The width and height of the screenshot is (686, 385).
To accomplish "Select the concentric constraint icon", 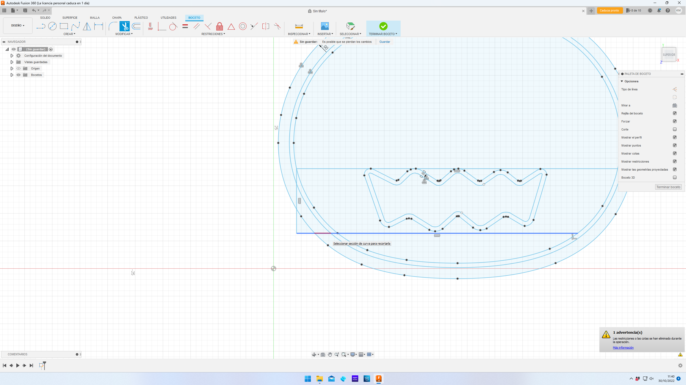I will coord(243,26).
